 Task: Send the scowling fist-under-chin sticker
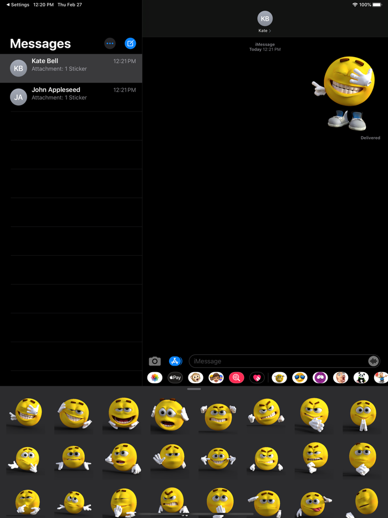click(x=314, y=459)
